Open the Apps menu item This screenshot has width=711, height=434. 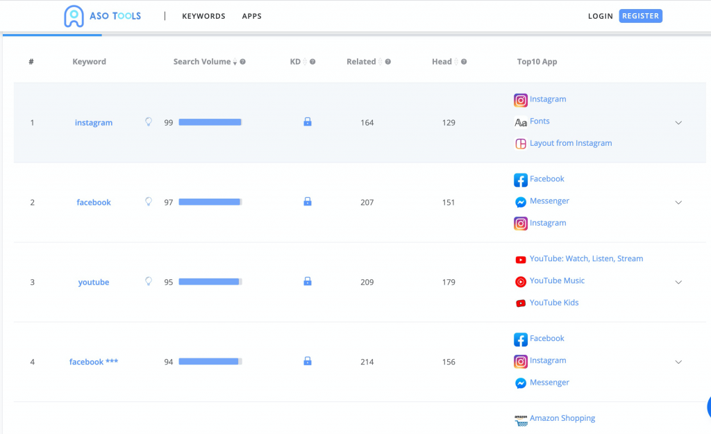[x=251, y=16]
